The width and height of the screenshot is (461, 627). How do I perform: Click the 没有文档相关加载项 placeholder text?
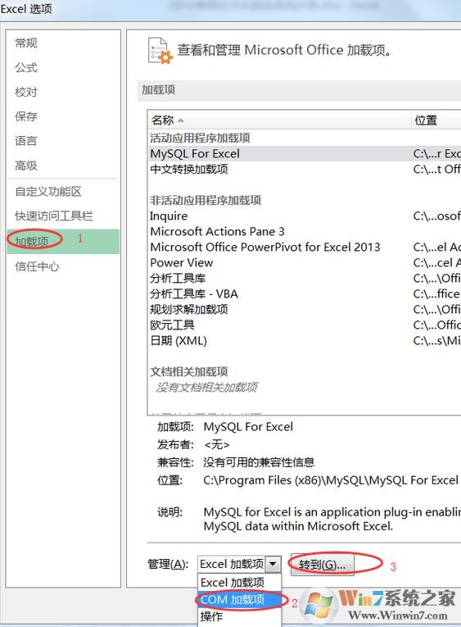click(206, 388)
